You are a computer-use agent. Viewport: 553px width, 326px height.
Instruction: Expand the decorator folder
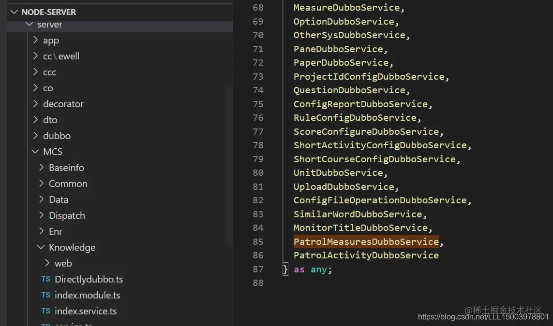(x=35, y=104)
